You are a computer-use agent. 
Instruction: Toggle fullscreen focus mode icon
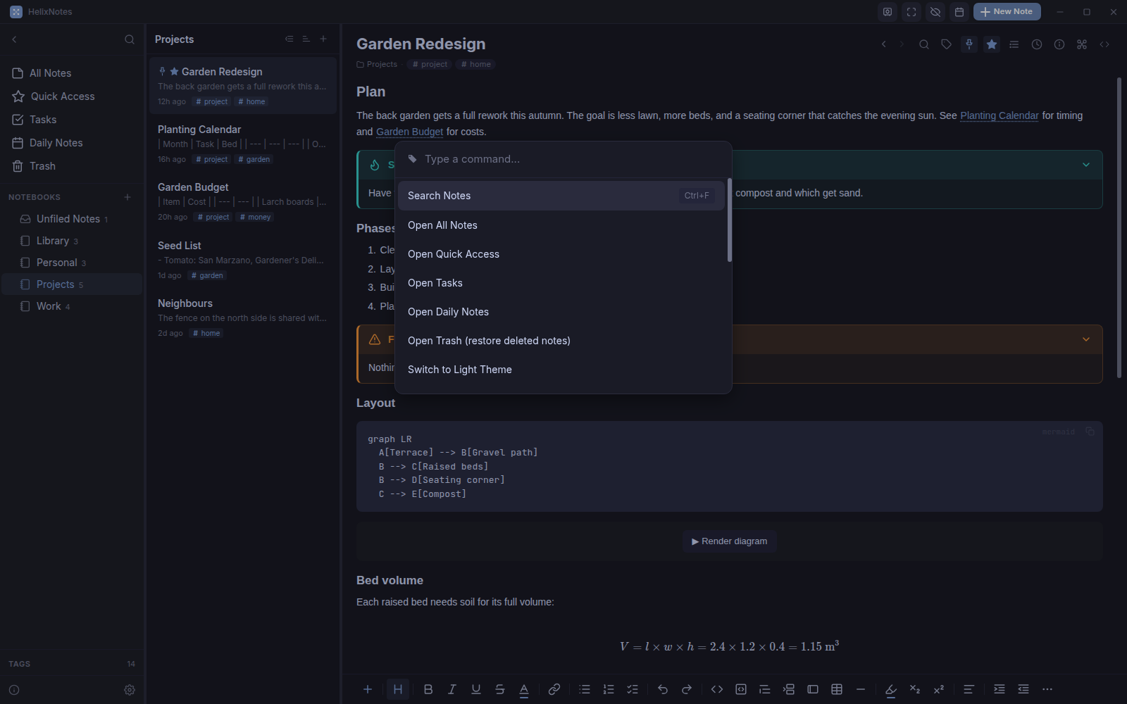pyautogui.click(x=911, y=12)
